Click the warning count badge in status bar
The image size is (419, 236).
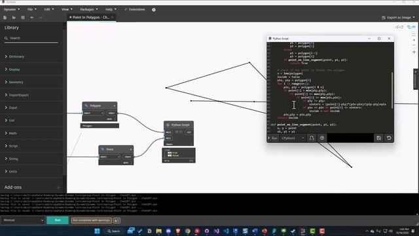pos(117,220)
